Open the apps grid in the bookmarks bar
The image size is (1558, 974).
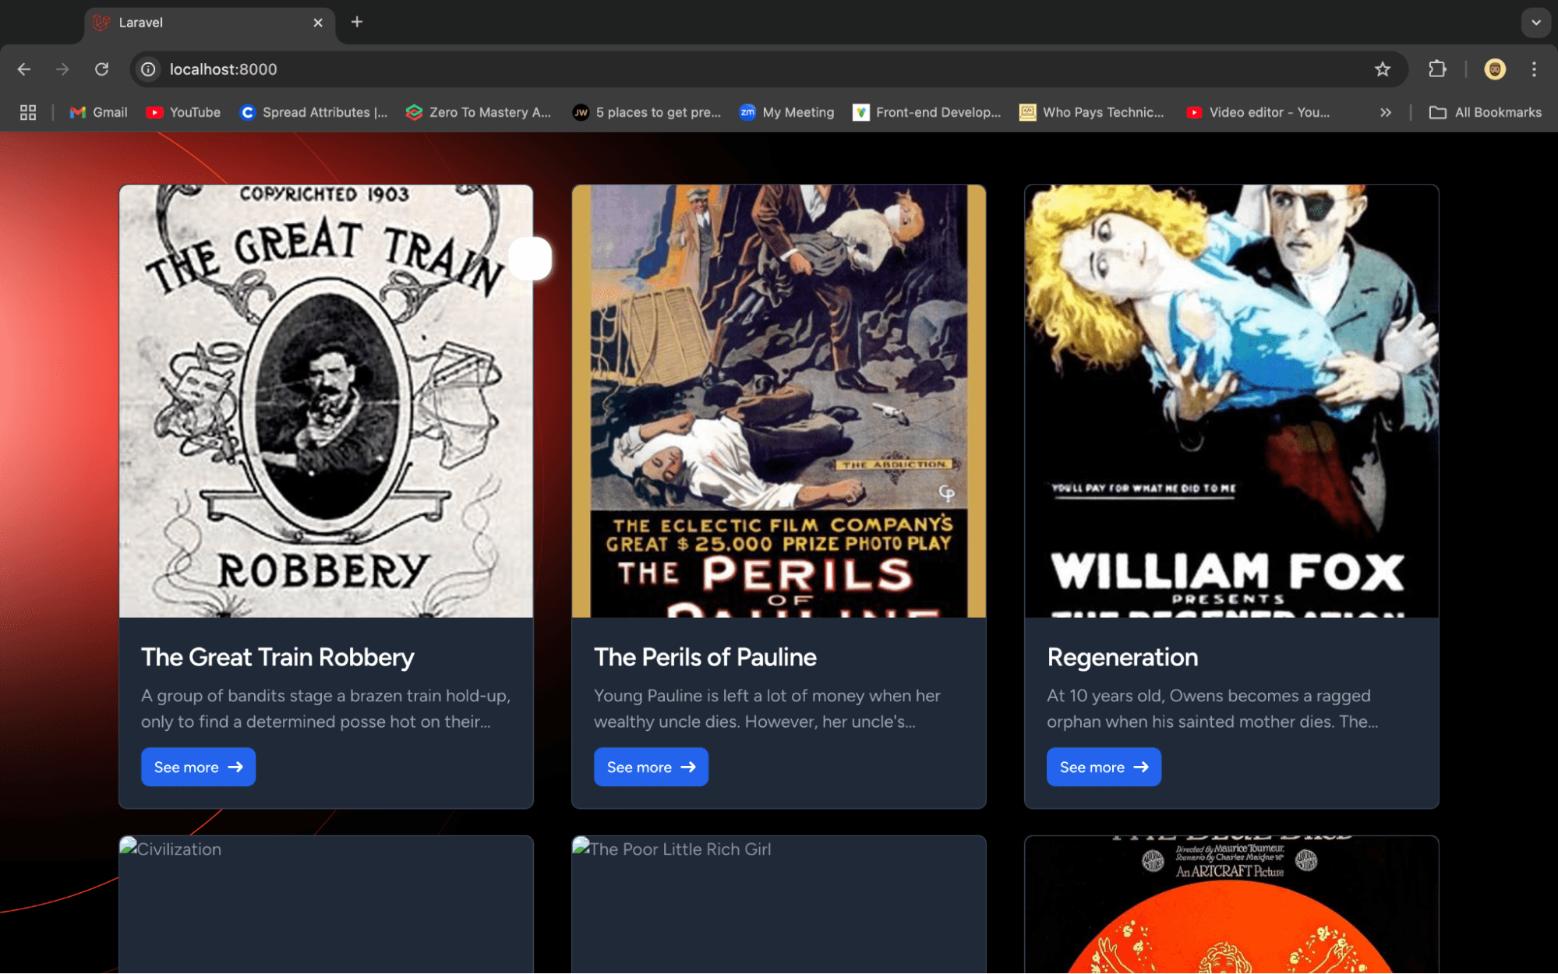(28, 112)
